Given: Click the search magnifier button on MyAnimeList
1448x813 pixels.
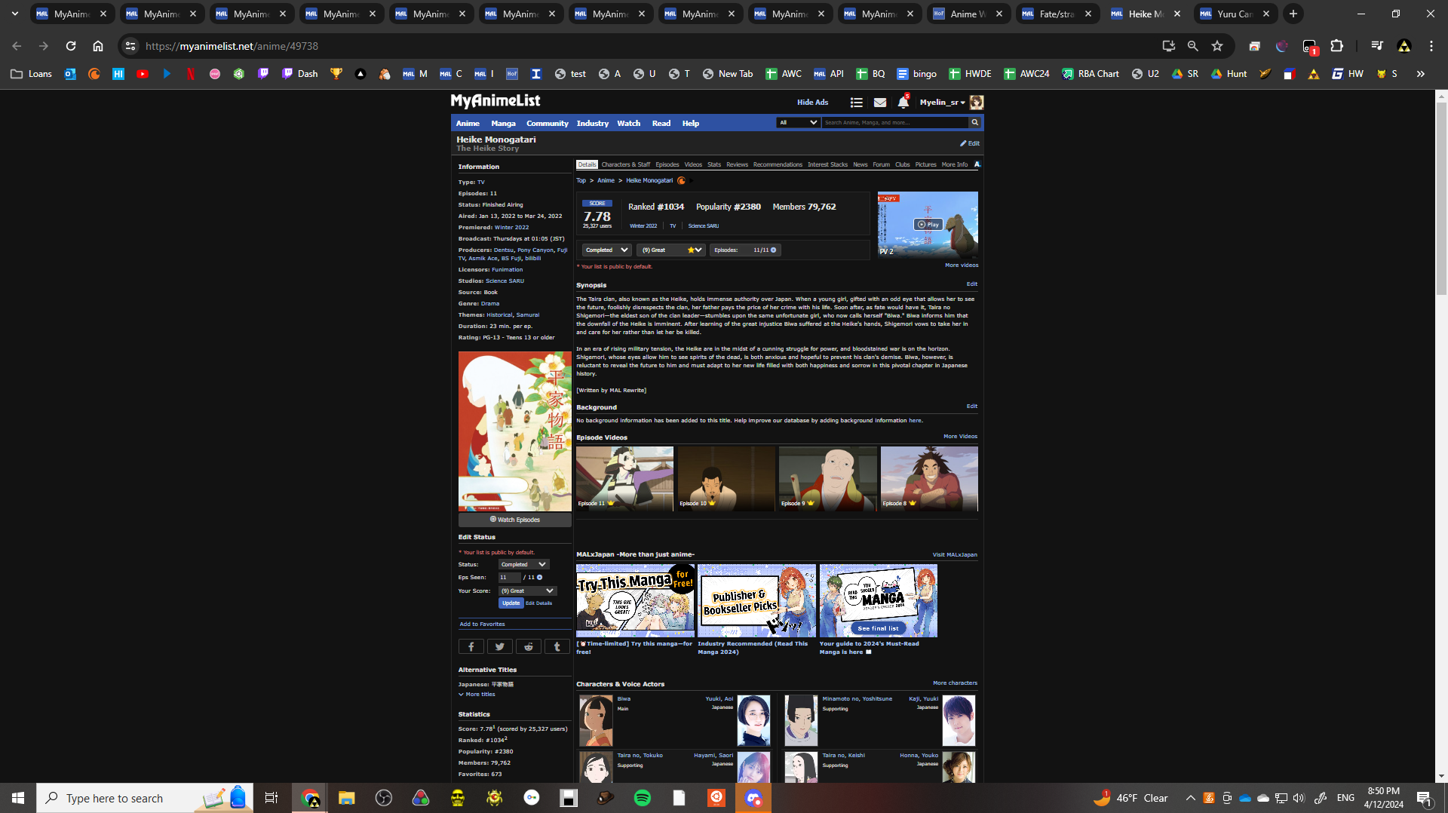Looking at the screenshot, I should click(x=975, y=122).
